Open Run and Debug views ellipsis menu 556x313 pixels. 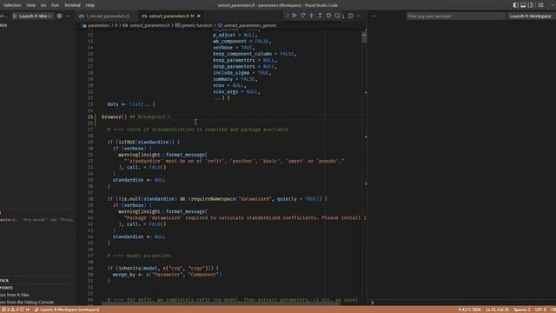68,16
